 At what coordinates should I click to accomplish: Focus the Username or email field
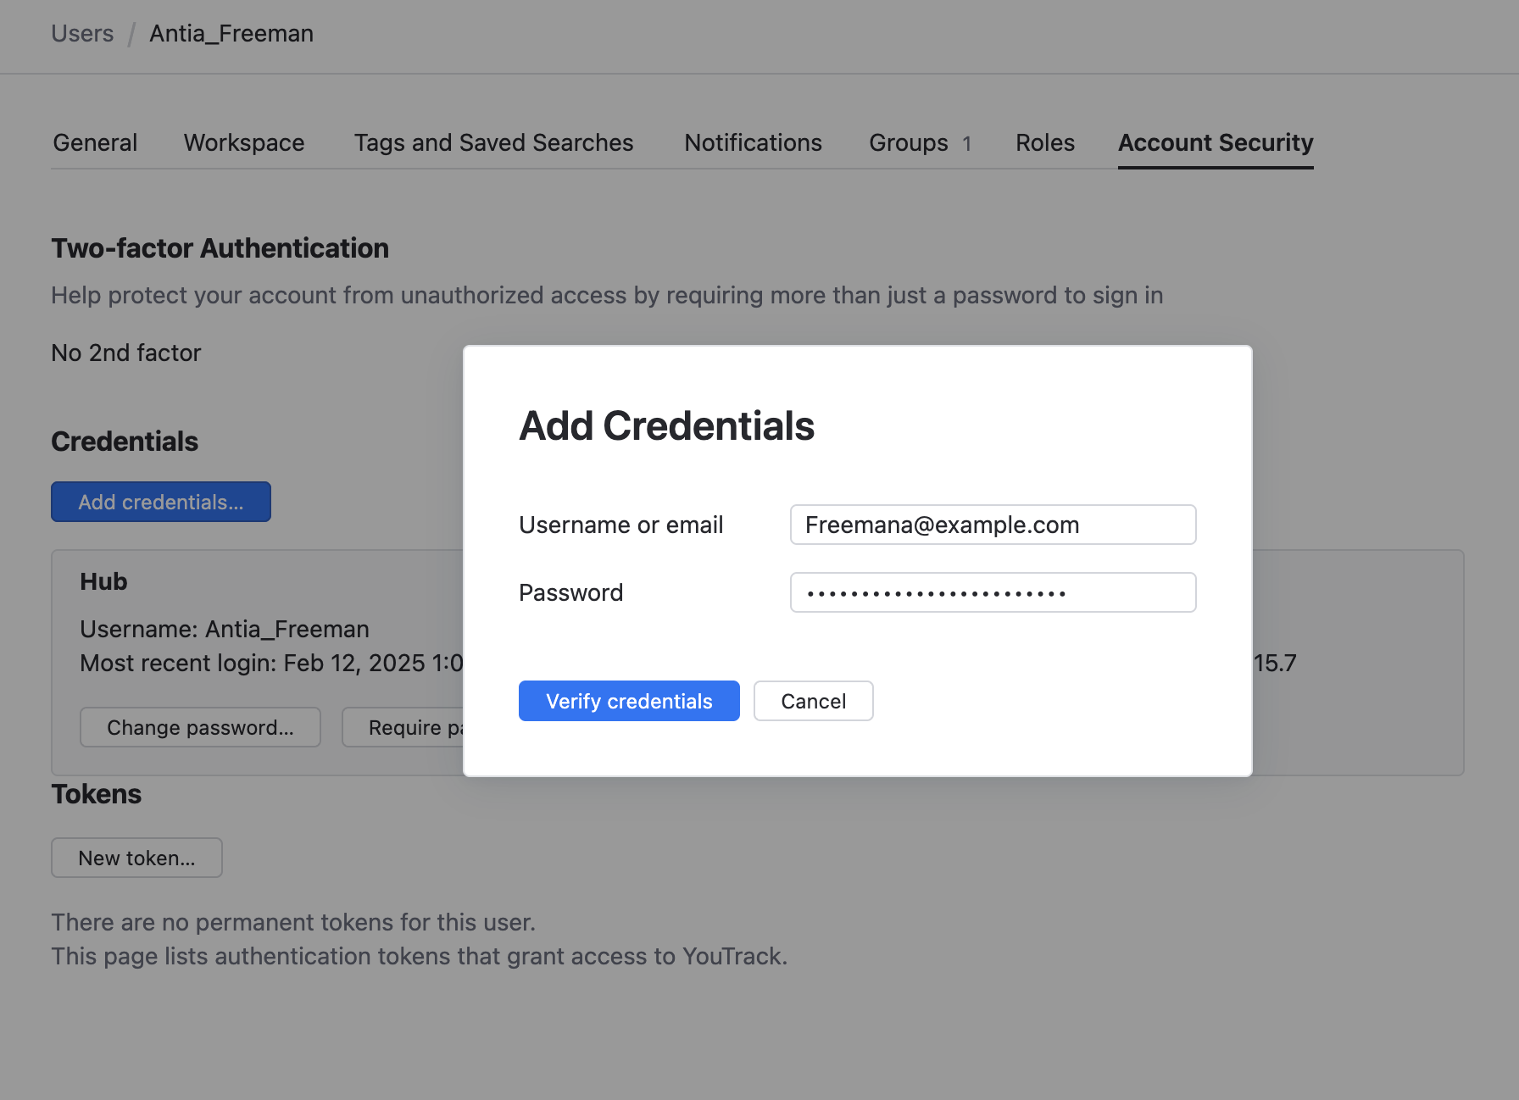point(993,525)
